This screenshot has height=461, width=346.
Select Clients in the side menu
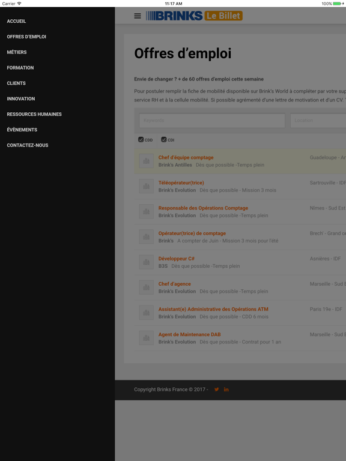16,83
